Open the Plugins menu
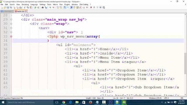The image size is (187, 105). (67, 4)
